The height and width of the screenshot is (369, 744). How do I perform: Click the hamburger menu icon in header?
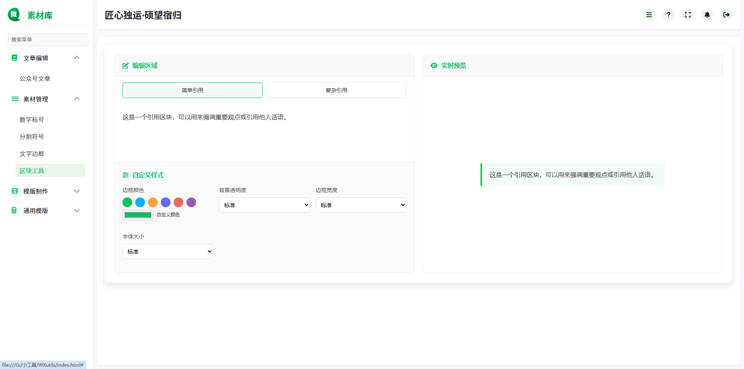click(x=649, y=15)
